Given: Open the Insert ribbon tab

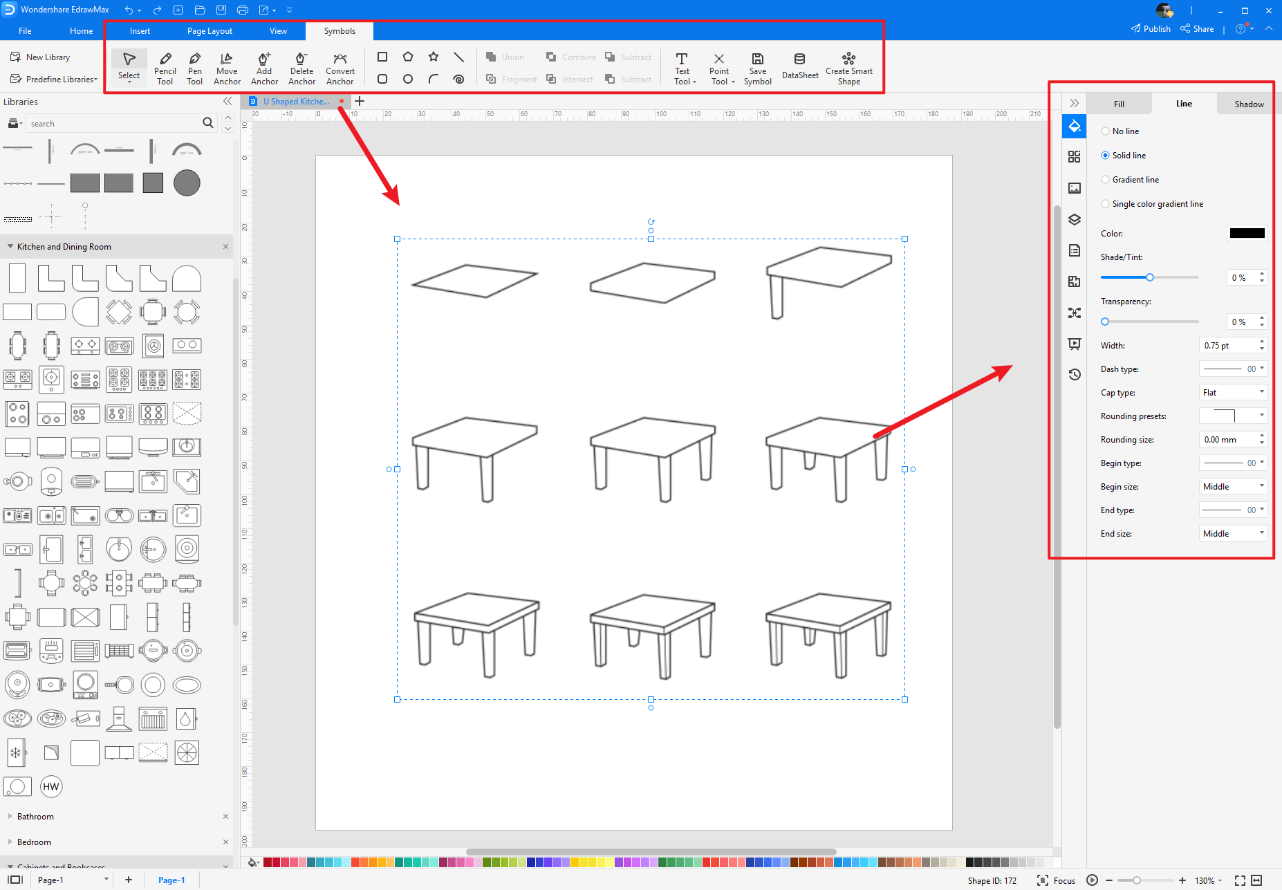Looking at the screenshot, I should (x=140, y=30).
